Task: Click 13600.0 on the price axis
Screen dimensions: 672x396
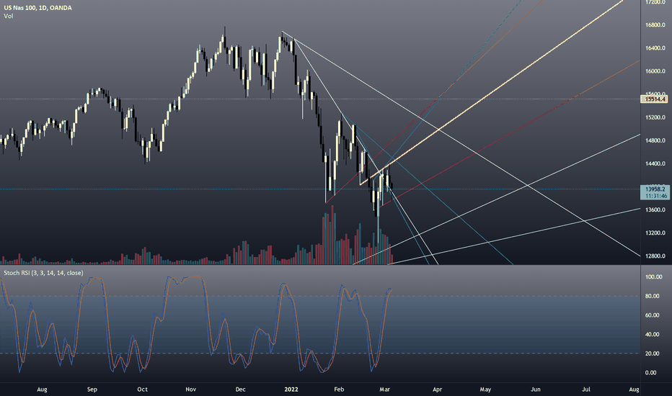Action: [x=655, y=210]
